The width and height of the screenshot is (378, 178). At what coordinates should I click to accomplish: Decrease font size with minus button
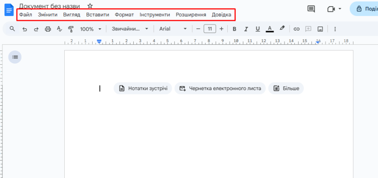tap(198, 29)
